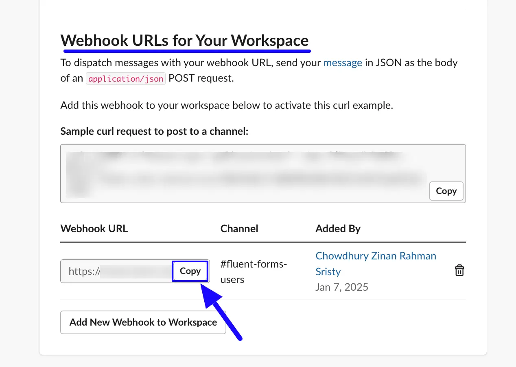516x367 pixels.
Task: Click the #fluent-forms-users channel text
Action: (x=254, y=272)
